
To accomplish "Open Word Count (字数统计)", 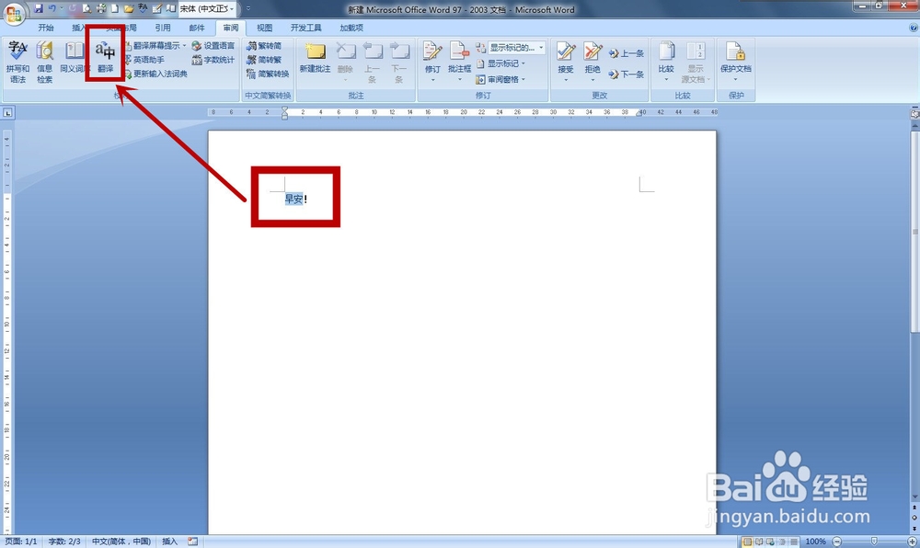I will tap(213, 60).
